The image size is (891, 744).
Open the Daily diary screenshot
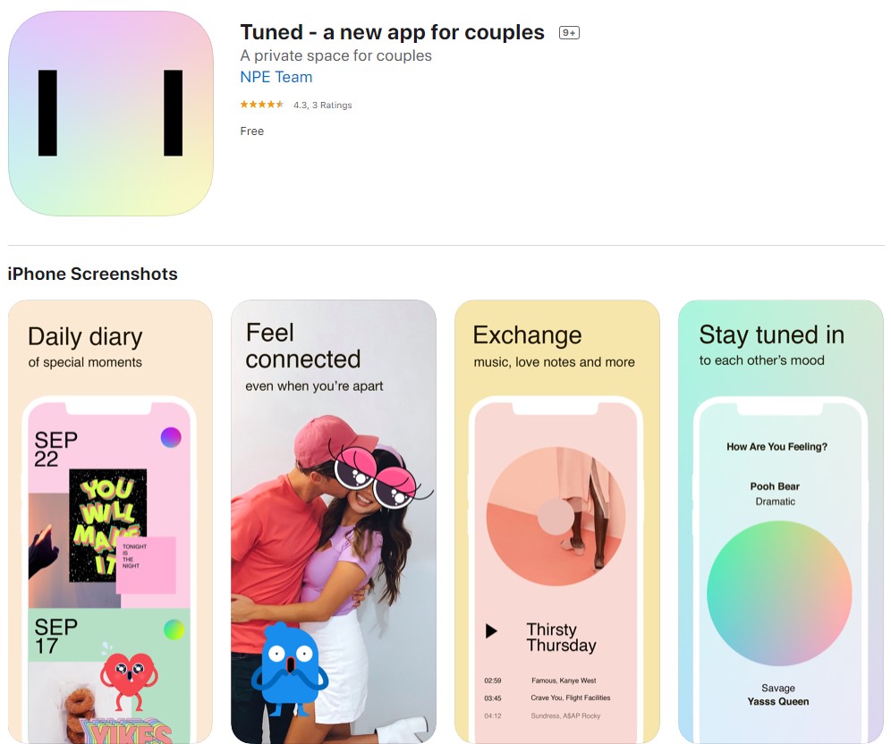click(110, 521)
